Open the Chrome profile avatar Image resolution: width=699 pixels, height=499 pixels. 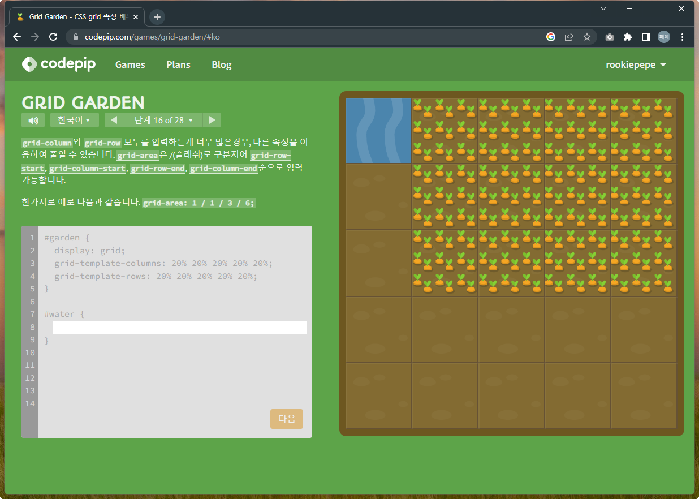click(664, 37)
